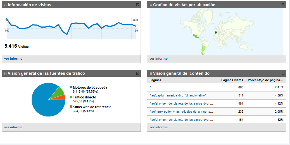This screenshot has height=145, width=290.
Task: Click Spain highlighted on the world map
Action: 216,33
